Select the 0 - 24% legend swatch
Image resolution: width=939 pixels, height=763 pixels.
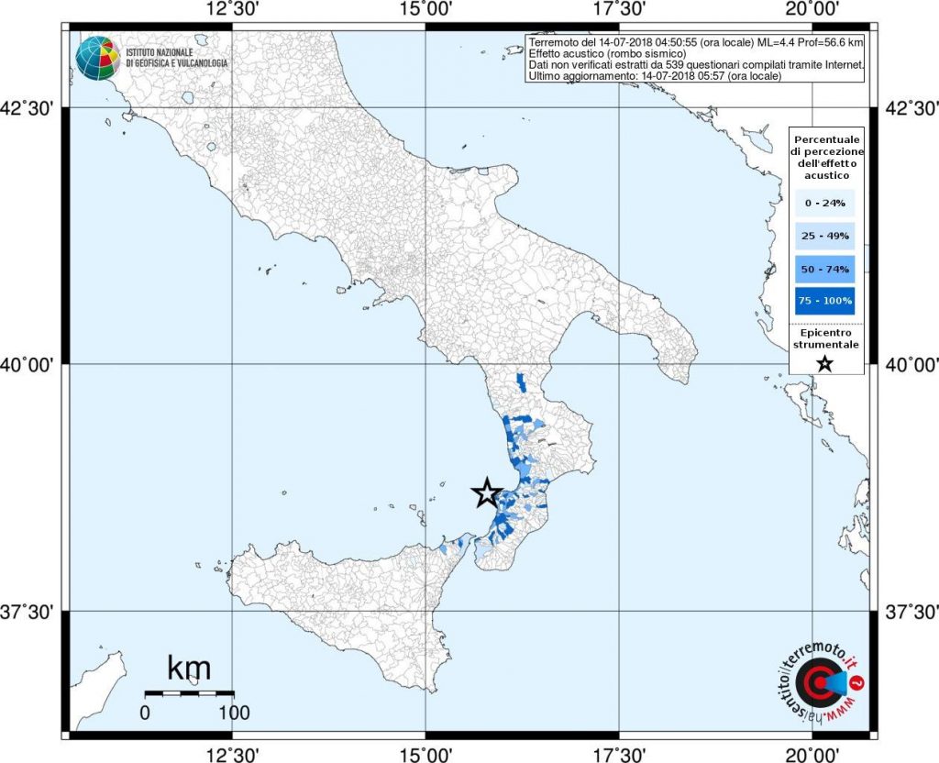[823, 203]
